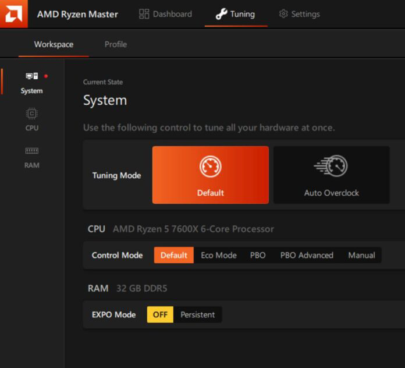Switch to the Profile sub-tab
This screenshot has height=368, width=405.
point(116,44)
